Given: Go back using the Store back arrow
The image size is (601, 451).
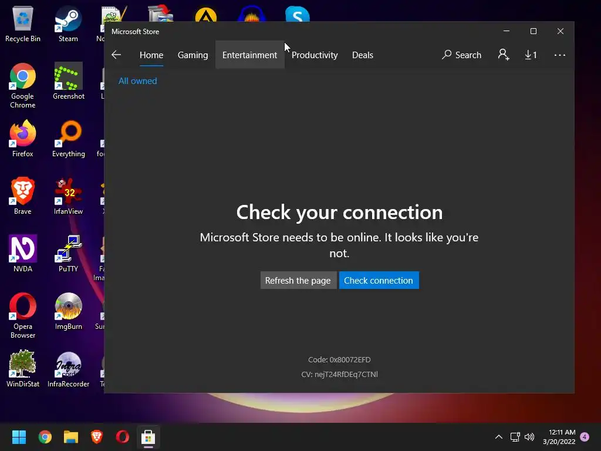Looking at the screenshot, I should tap(116, 55).
